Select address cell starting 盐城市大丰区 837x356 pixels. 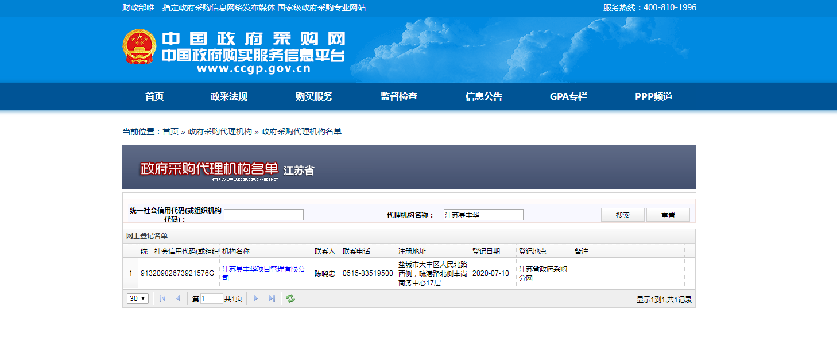pos(433,273)
